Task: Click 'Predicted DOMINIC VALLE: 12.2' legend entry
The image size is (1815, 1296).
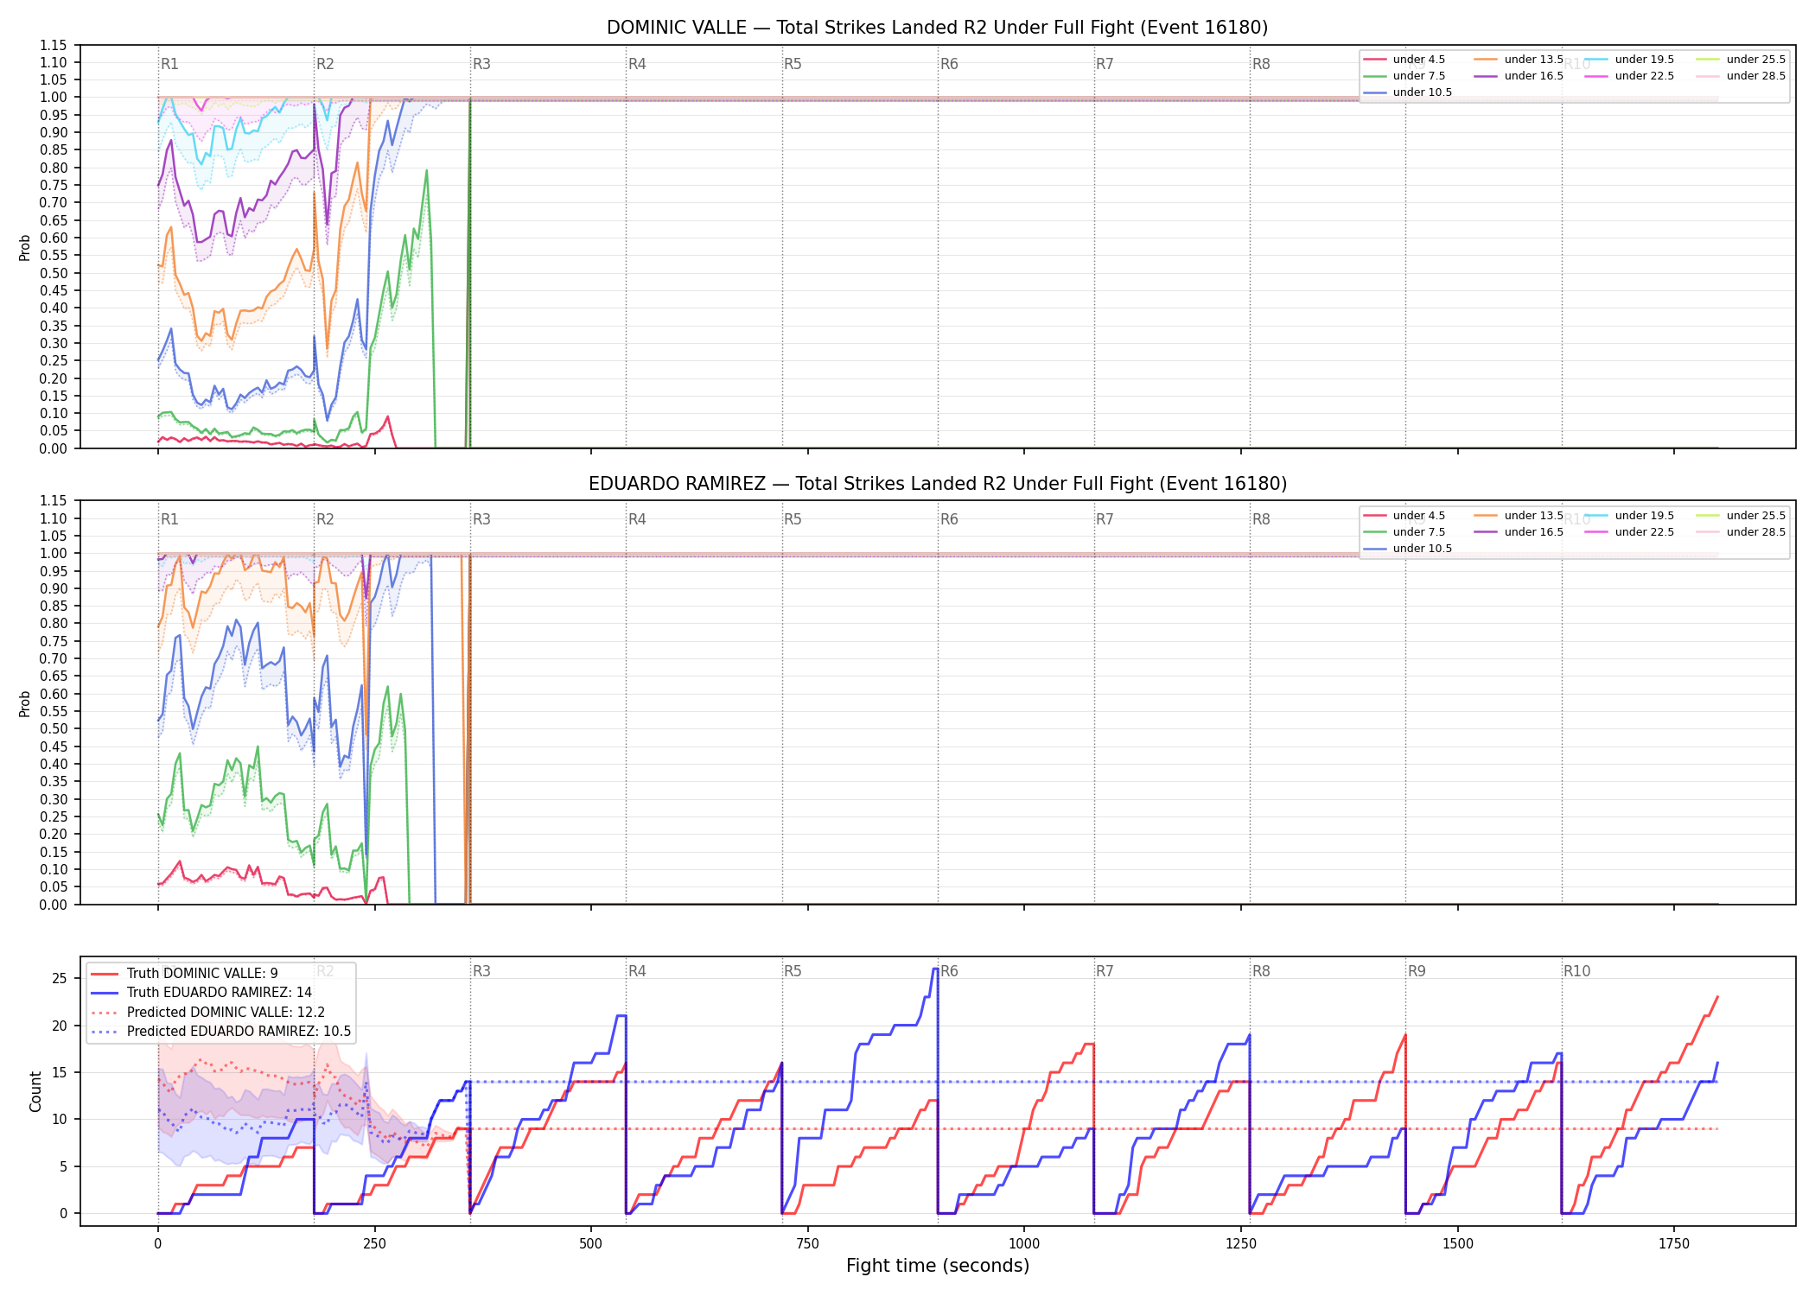Action: point(207,1012)
